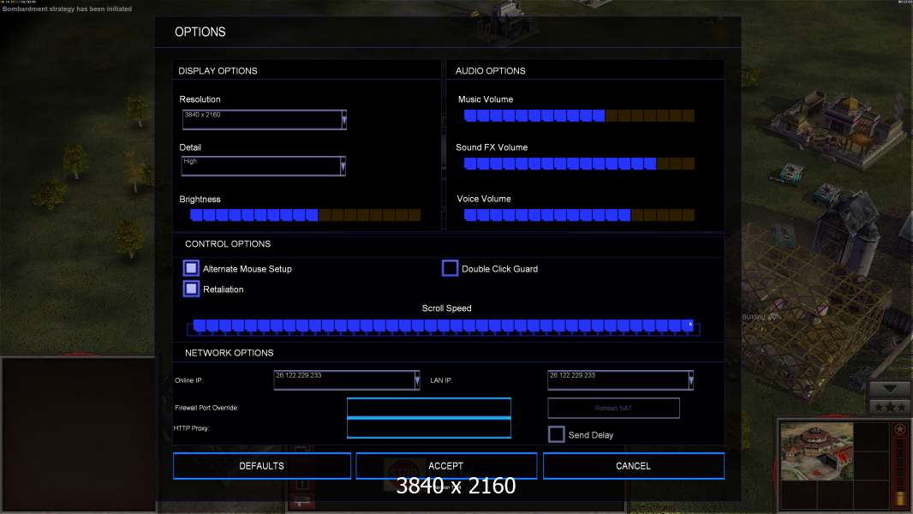Click the DEFAULTS button
Image resolution: width=913 pixels, height=514 pixels.
coord(262,466)
